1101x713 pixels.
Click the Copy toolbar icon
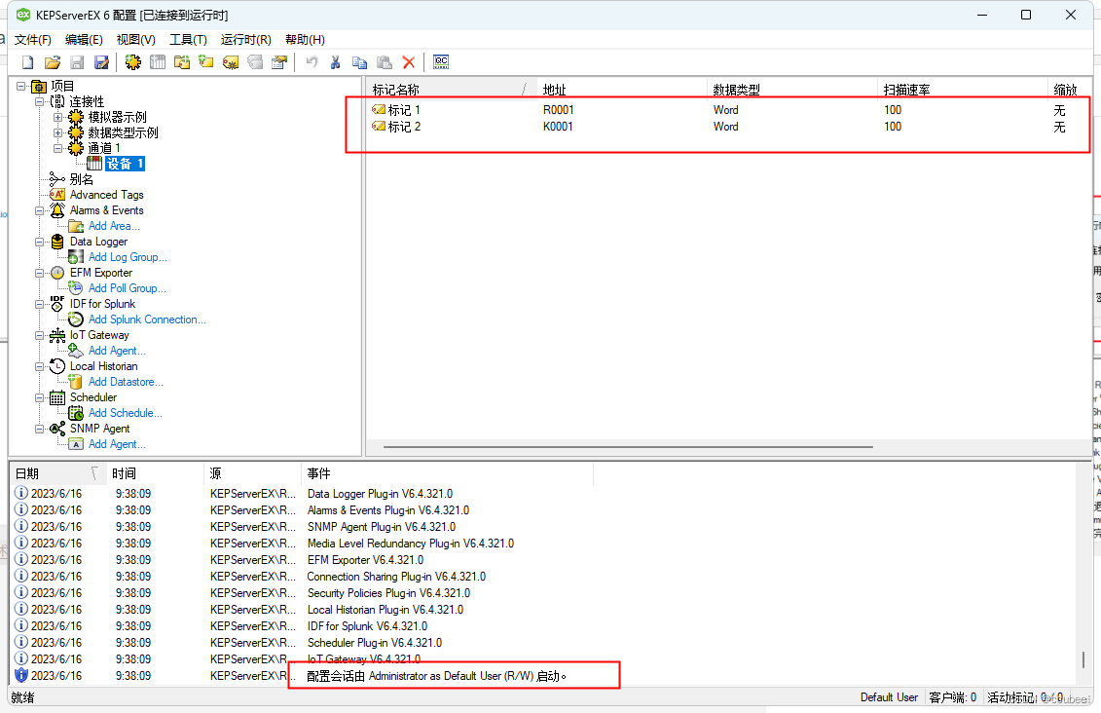pos(359,62)
